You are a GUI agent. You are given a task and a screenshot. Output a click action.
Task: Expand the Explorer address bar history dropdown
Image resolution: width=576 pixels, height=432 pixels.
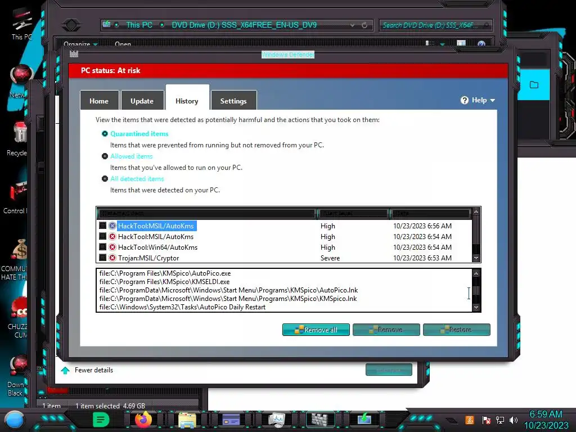[352, 25]
